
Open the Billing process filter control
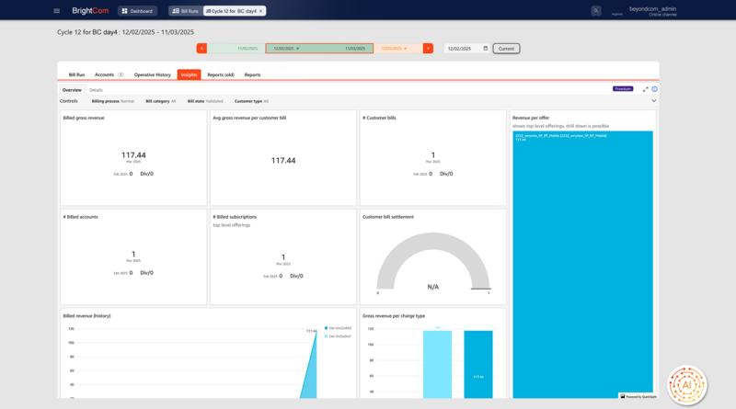click(112, 101)
